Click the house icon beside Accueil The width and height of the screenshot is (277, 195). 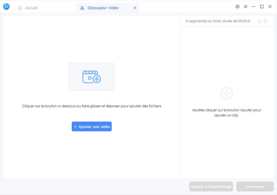[20, 8]
